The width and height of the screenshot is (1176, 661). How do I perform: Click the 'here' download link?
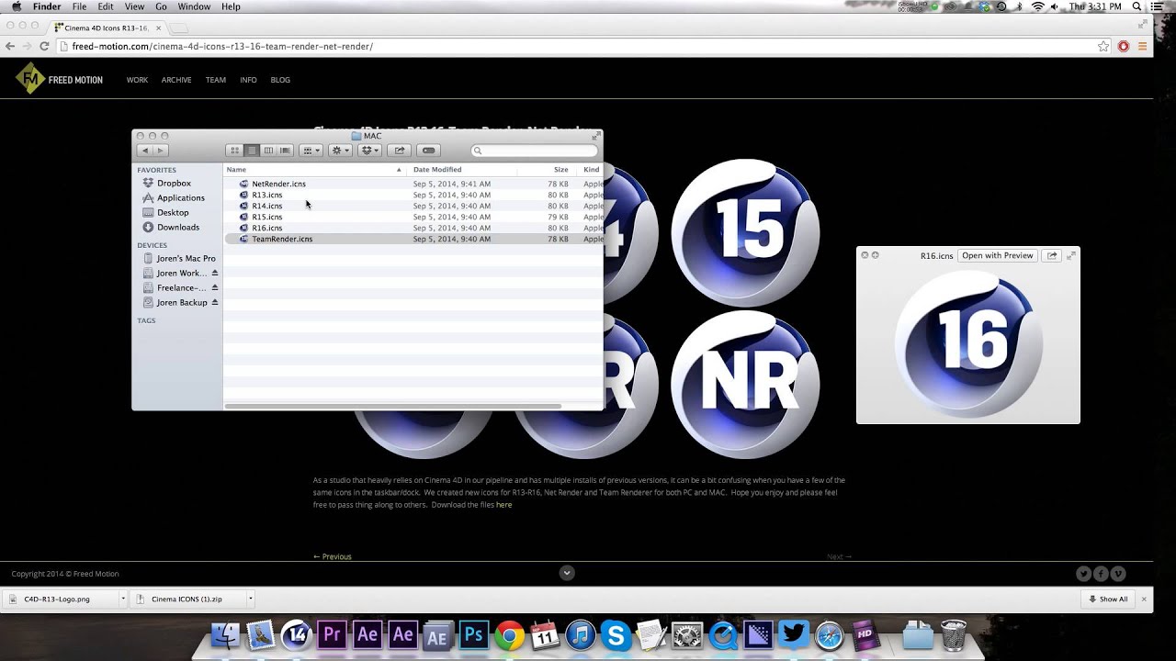(503, 505)
